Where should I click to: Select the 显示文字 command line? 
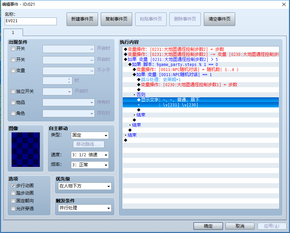[x=201, y=100]
